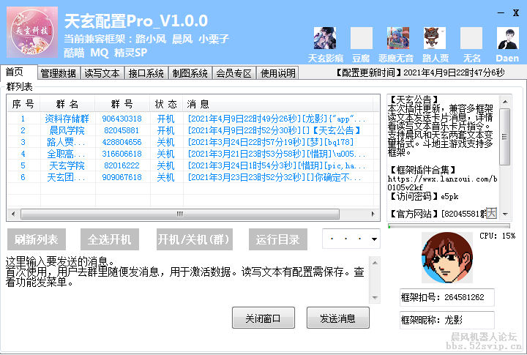Select the 天玄学院 group name
This screenshot has width=527, height=355.
click(67, 165)
